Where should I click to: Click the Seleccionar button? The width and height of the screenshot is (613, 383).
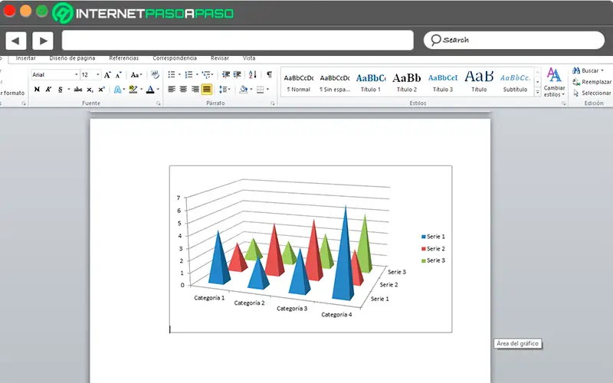click(x=592, y=93)
